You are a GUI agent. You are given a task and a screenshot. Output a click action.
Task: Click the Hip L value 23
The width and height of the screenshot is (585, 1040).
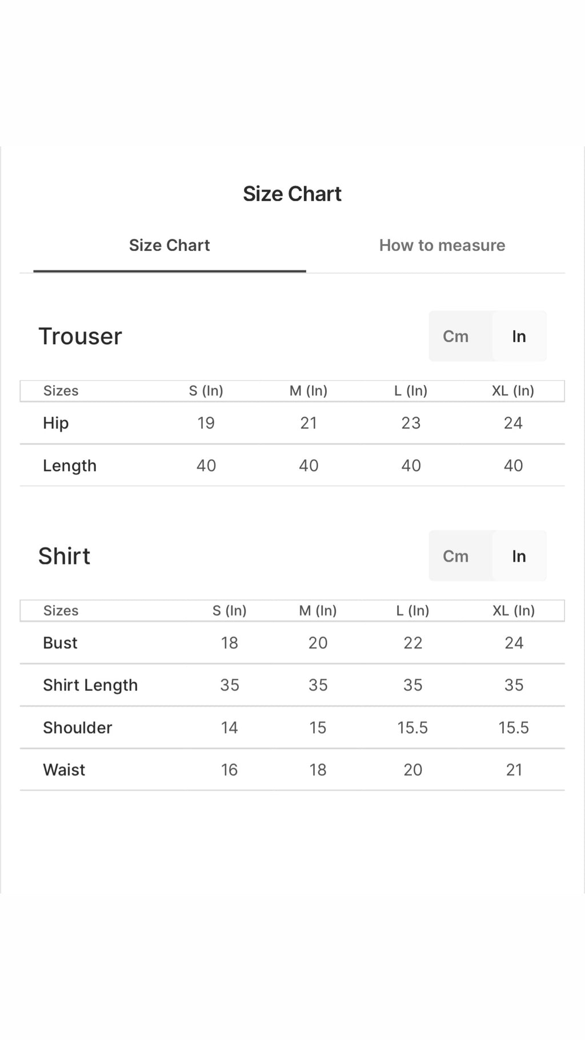pos(411,423)
